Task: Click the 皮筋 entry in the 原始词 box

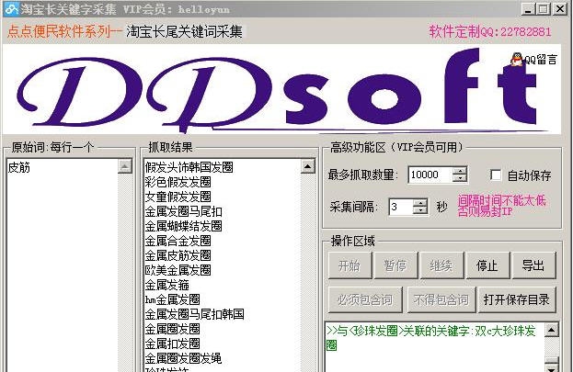Action: click(x=19, y=167)
